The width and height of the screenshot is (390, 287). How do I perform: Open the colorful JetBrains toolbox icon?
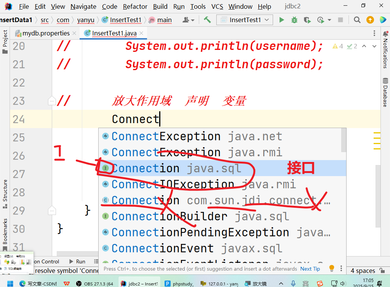point(383,20)
